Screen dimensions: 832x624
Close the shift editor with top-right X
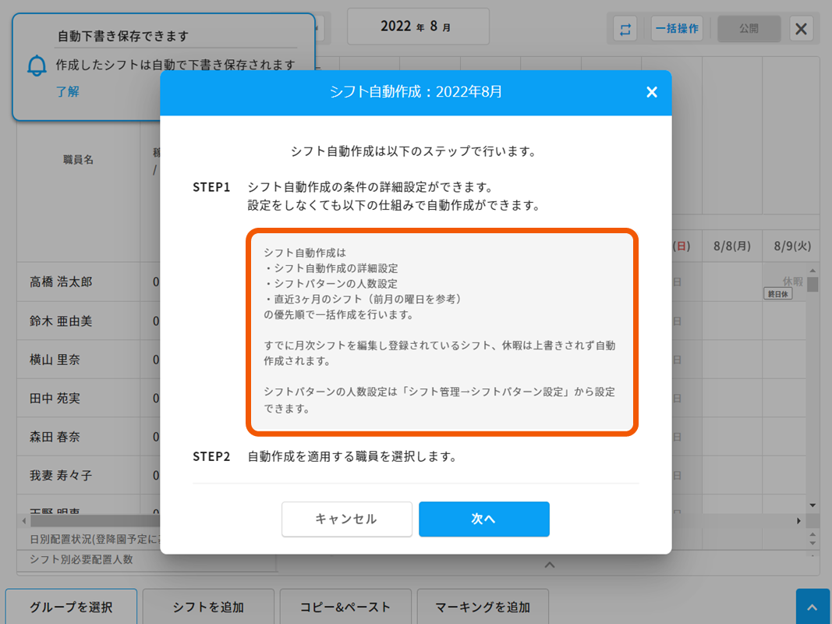point(801,29)
